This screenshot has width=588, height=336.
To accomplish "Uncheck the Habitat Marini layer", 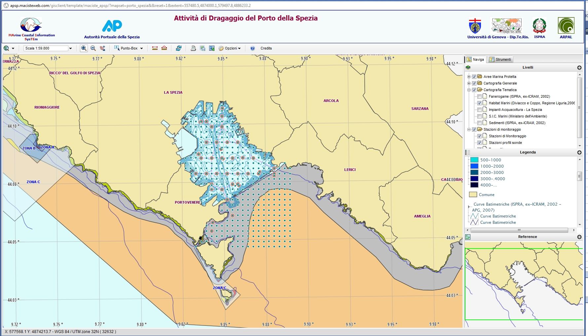I will coord(479,103).
